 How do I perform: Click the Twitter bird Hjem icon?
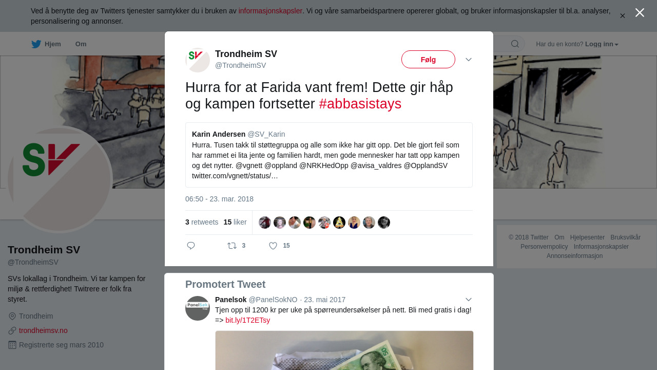[36, 44]
